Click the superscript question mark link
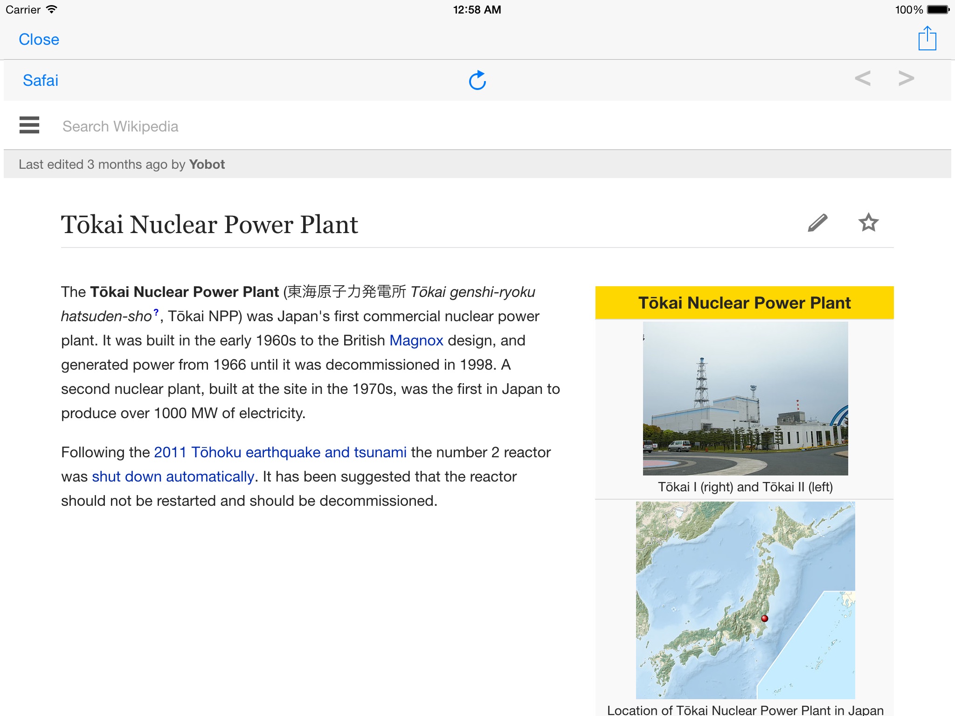 [156, 312]
